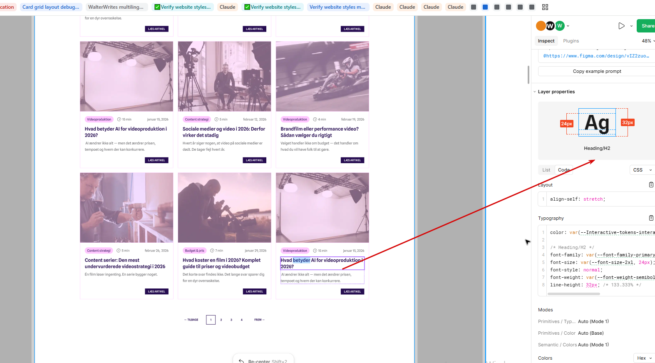Click the Videoproduktion tag on Brandfilm card
Image resolution: width=655 pixels, height=363 pixels.
(x=295, y=119)
